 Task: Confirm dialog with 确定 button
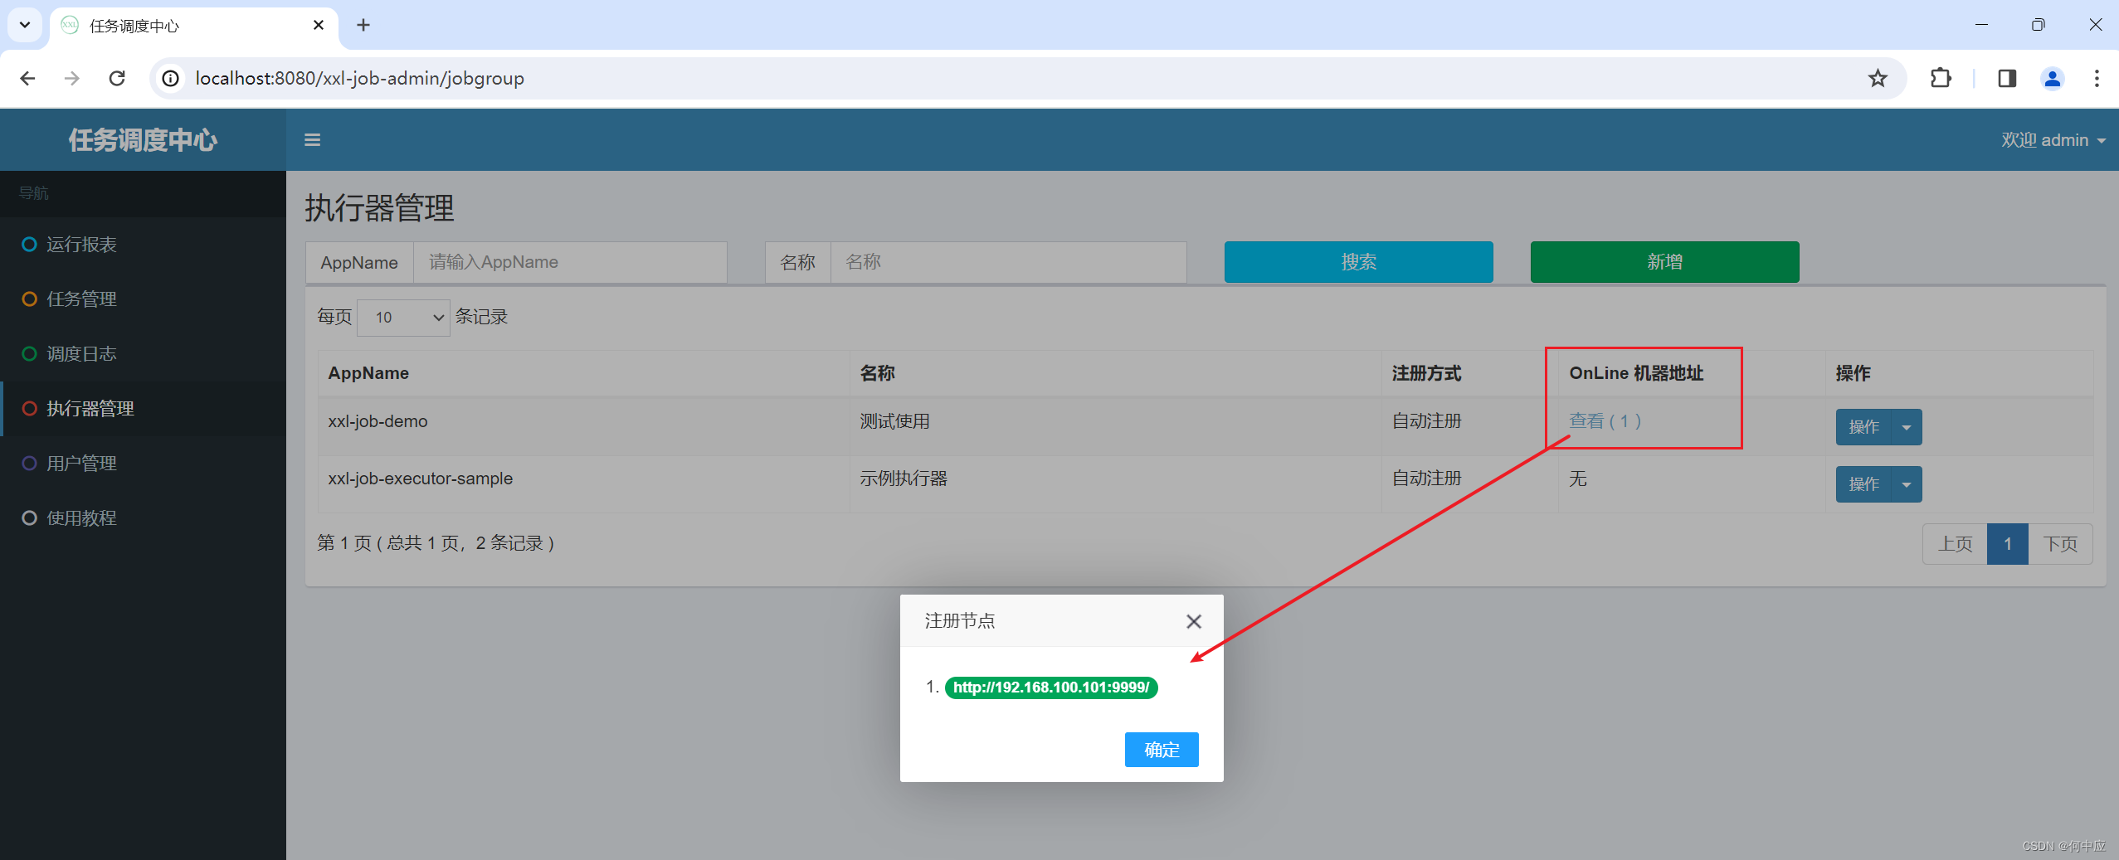coord(1162,750)
